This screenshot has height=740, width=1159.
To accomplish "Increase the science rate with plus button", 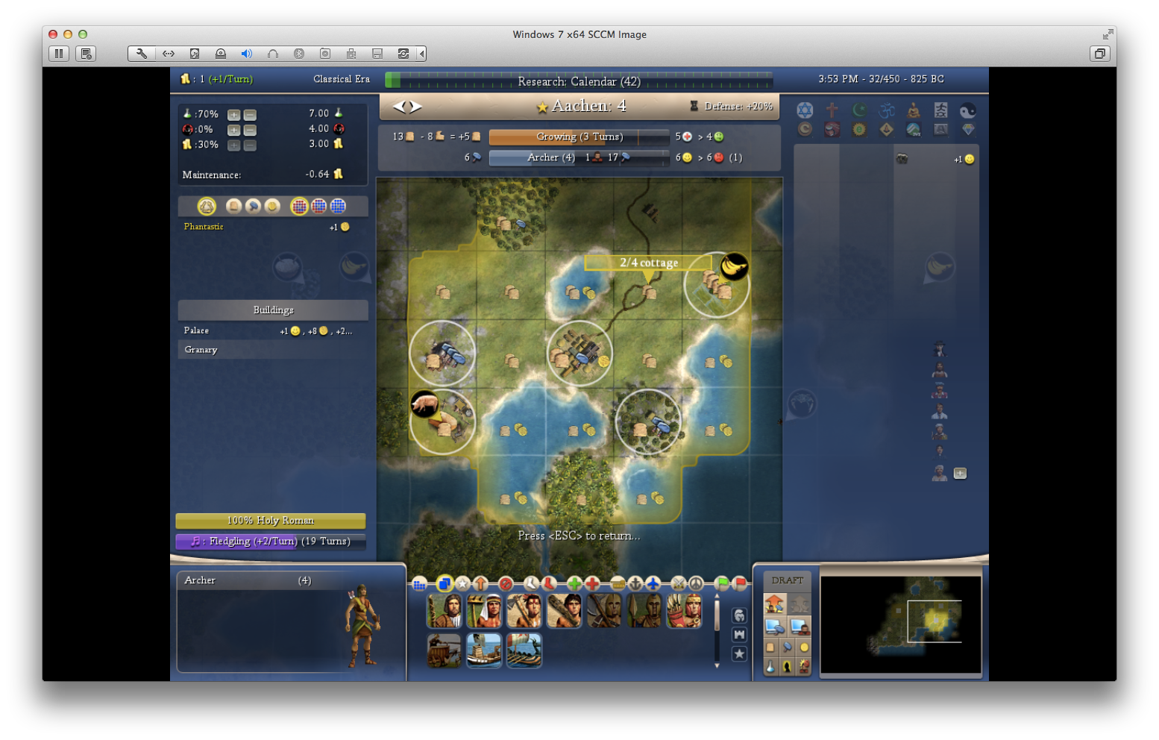I will [x=233, y=115].
